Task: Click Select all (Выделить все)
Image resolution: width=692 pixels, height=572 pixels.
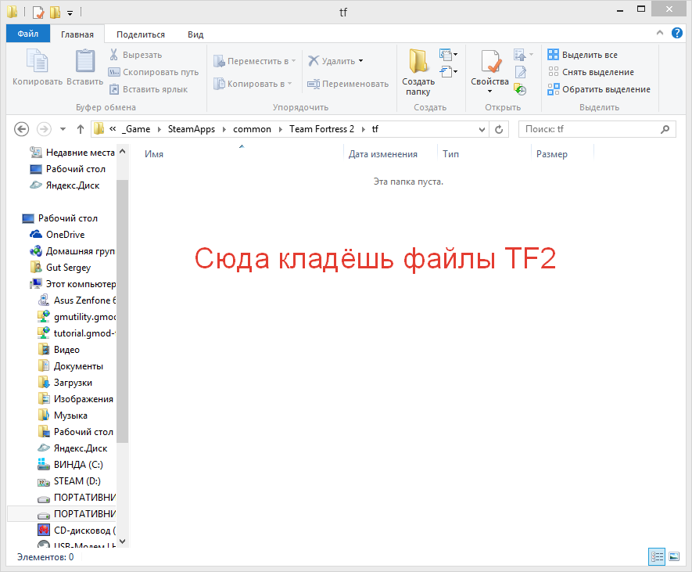Action: pyautogui.click(x=583, y=55)
